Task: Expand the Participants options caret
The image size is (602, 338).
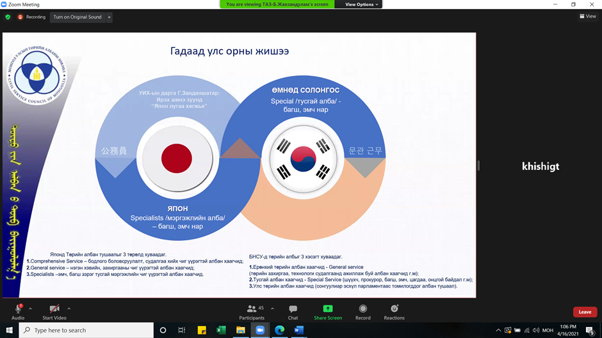Action: 272,309
